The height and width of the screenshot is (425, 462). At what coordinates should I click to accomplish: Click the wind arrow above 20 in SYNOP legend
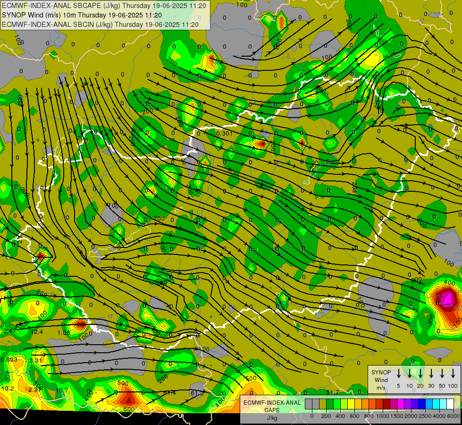point(420,374)
